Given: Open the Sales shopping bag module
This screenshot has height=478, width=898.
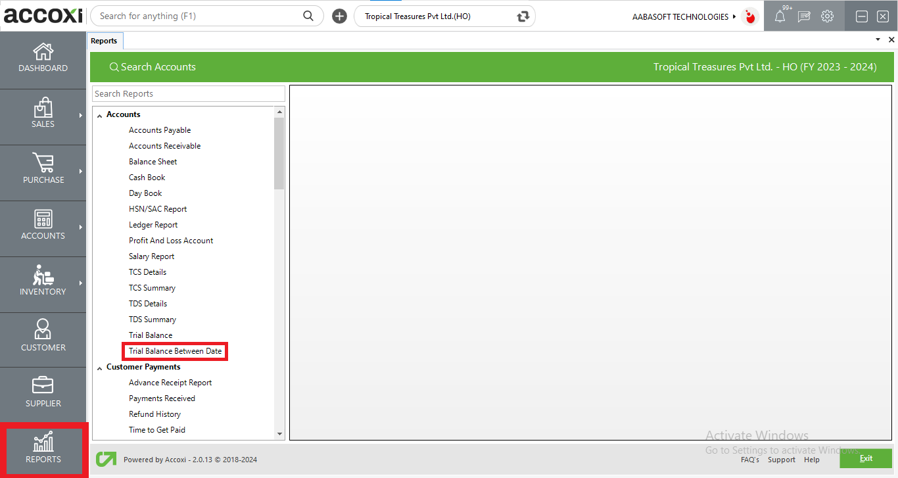Looking at the screenshot, I should (x=43, y=108).
